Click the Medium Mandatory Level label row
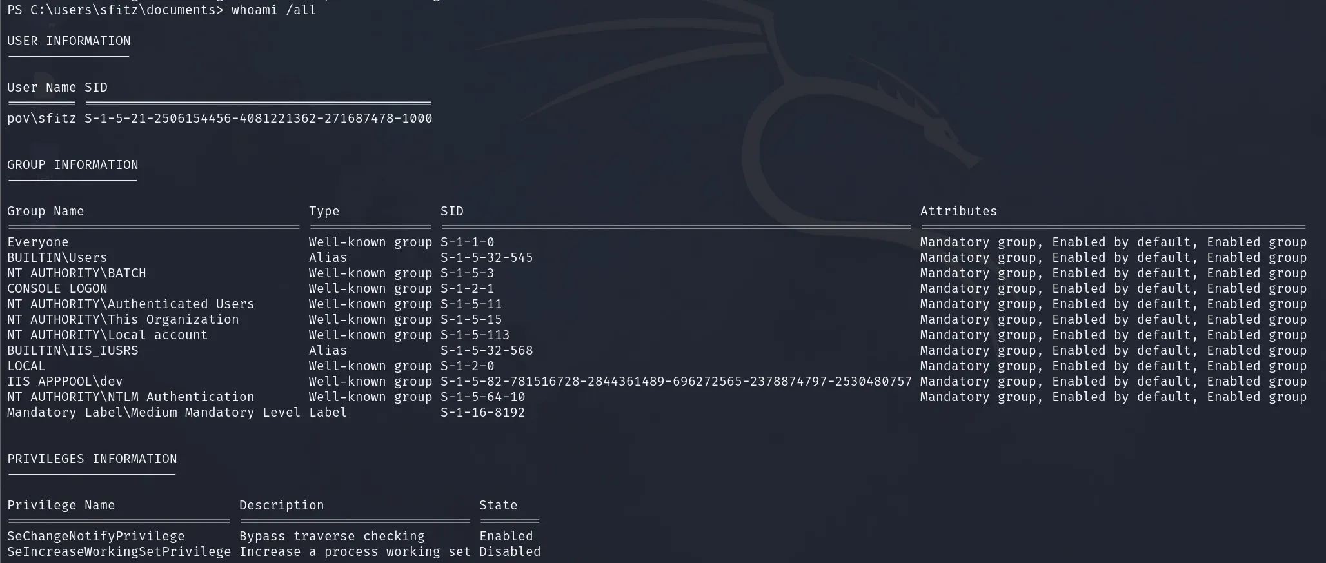This screenshot has height=563, width=1326. point(266,412)
